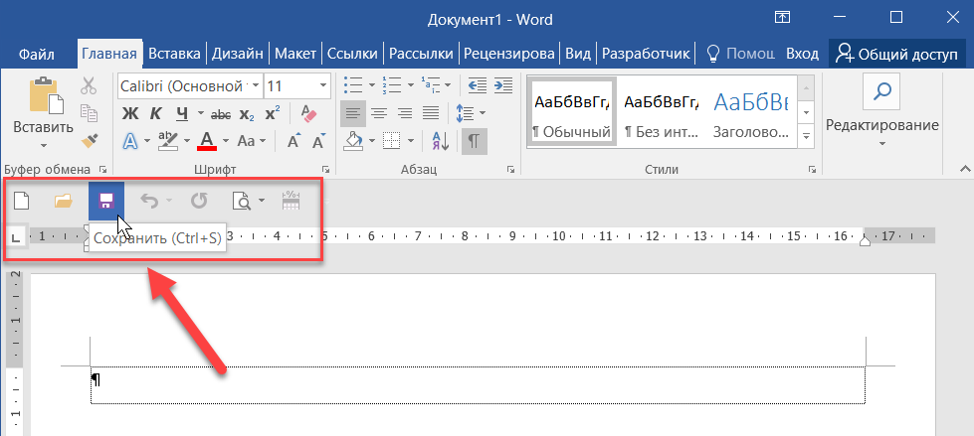Click the Save floppy disk icon
This screenshot has width=974, height=436.
106,201
